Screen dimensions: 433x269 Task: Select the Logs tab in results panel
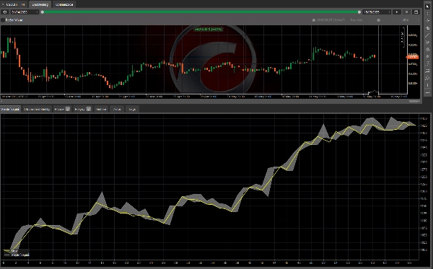(x=132, y=109)
